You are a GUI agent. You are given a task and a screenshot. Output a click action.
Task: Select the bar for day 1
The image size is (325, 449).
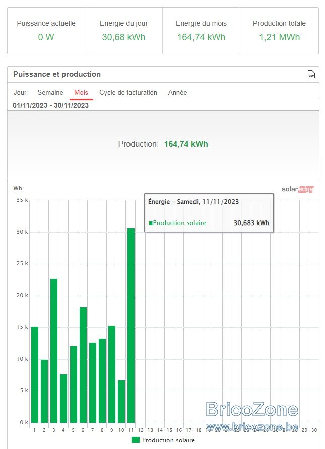35,375
